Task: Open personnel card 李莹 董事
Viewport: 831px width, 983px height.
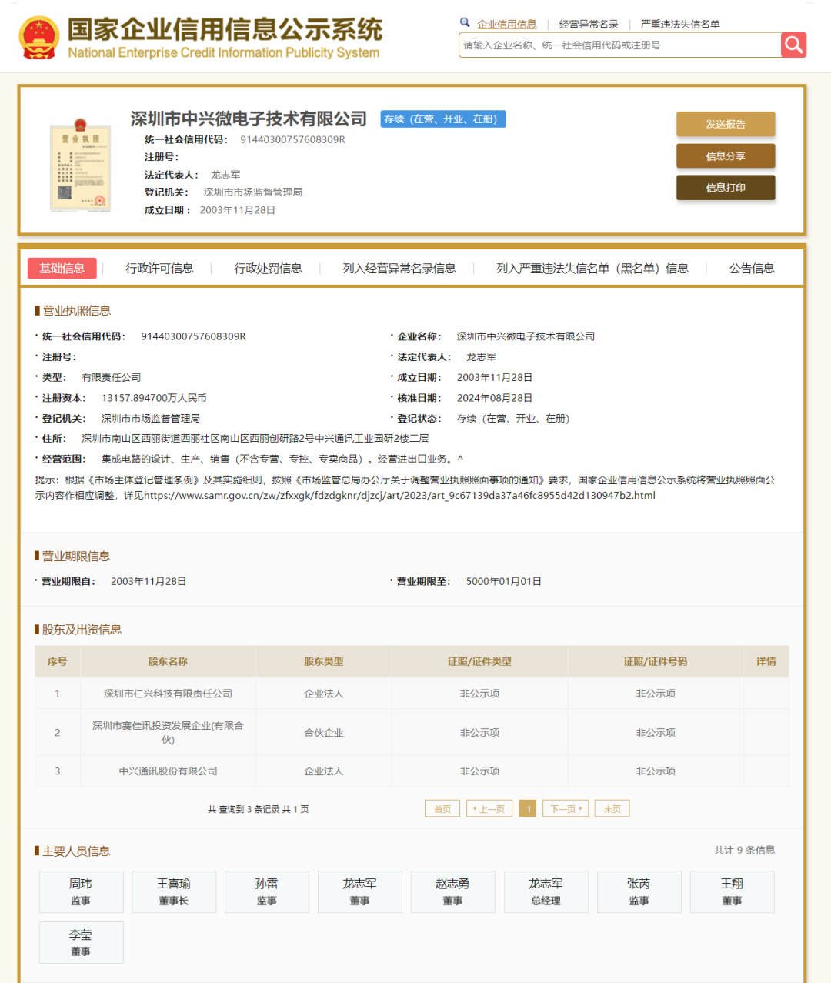Action: [x=81, y=942]
